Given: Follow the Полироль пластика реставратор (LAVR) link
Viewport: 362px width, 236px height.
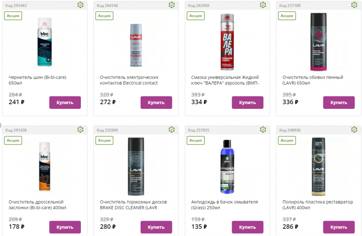Looking at the screenshot, I should pyautogui.click(x=312, y=205).
